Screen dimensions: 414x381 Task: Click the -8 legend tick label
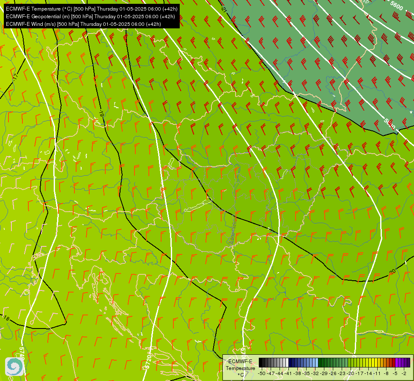tap(386, 373)
